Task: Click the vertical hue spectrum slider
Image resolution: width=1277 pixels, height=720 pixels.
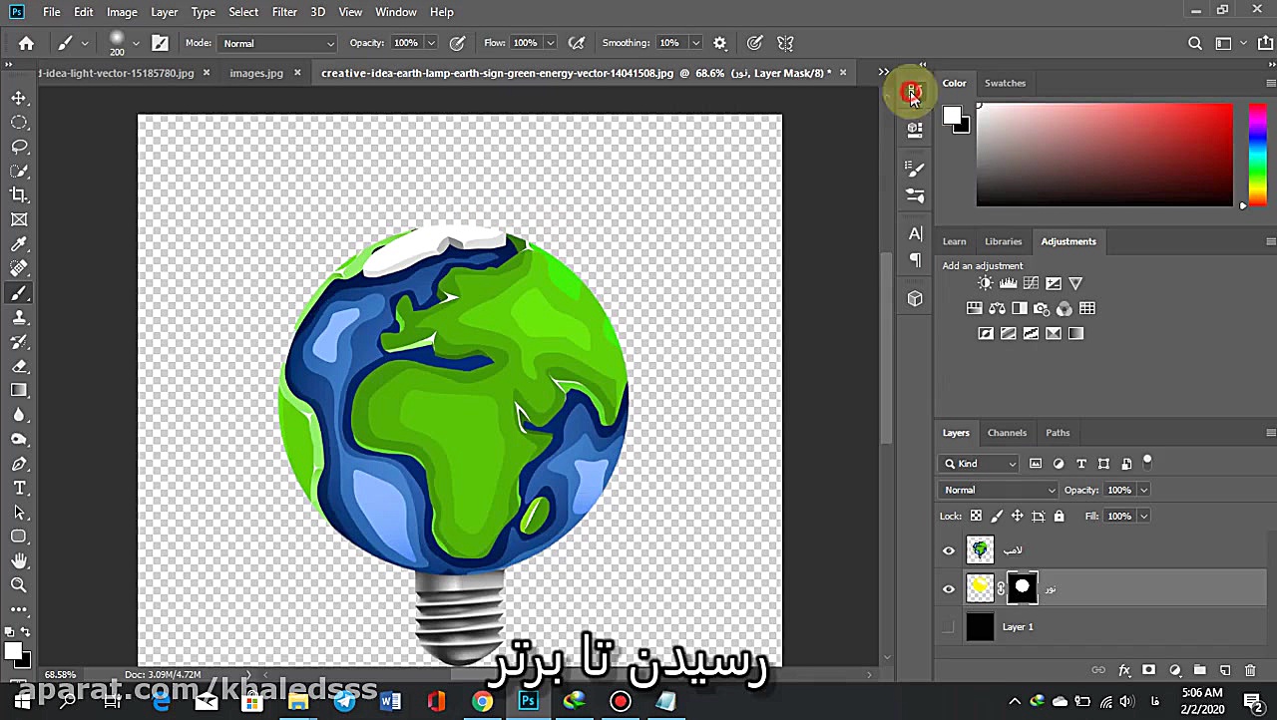Action: coord(1257,155)
